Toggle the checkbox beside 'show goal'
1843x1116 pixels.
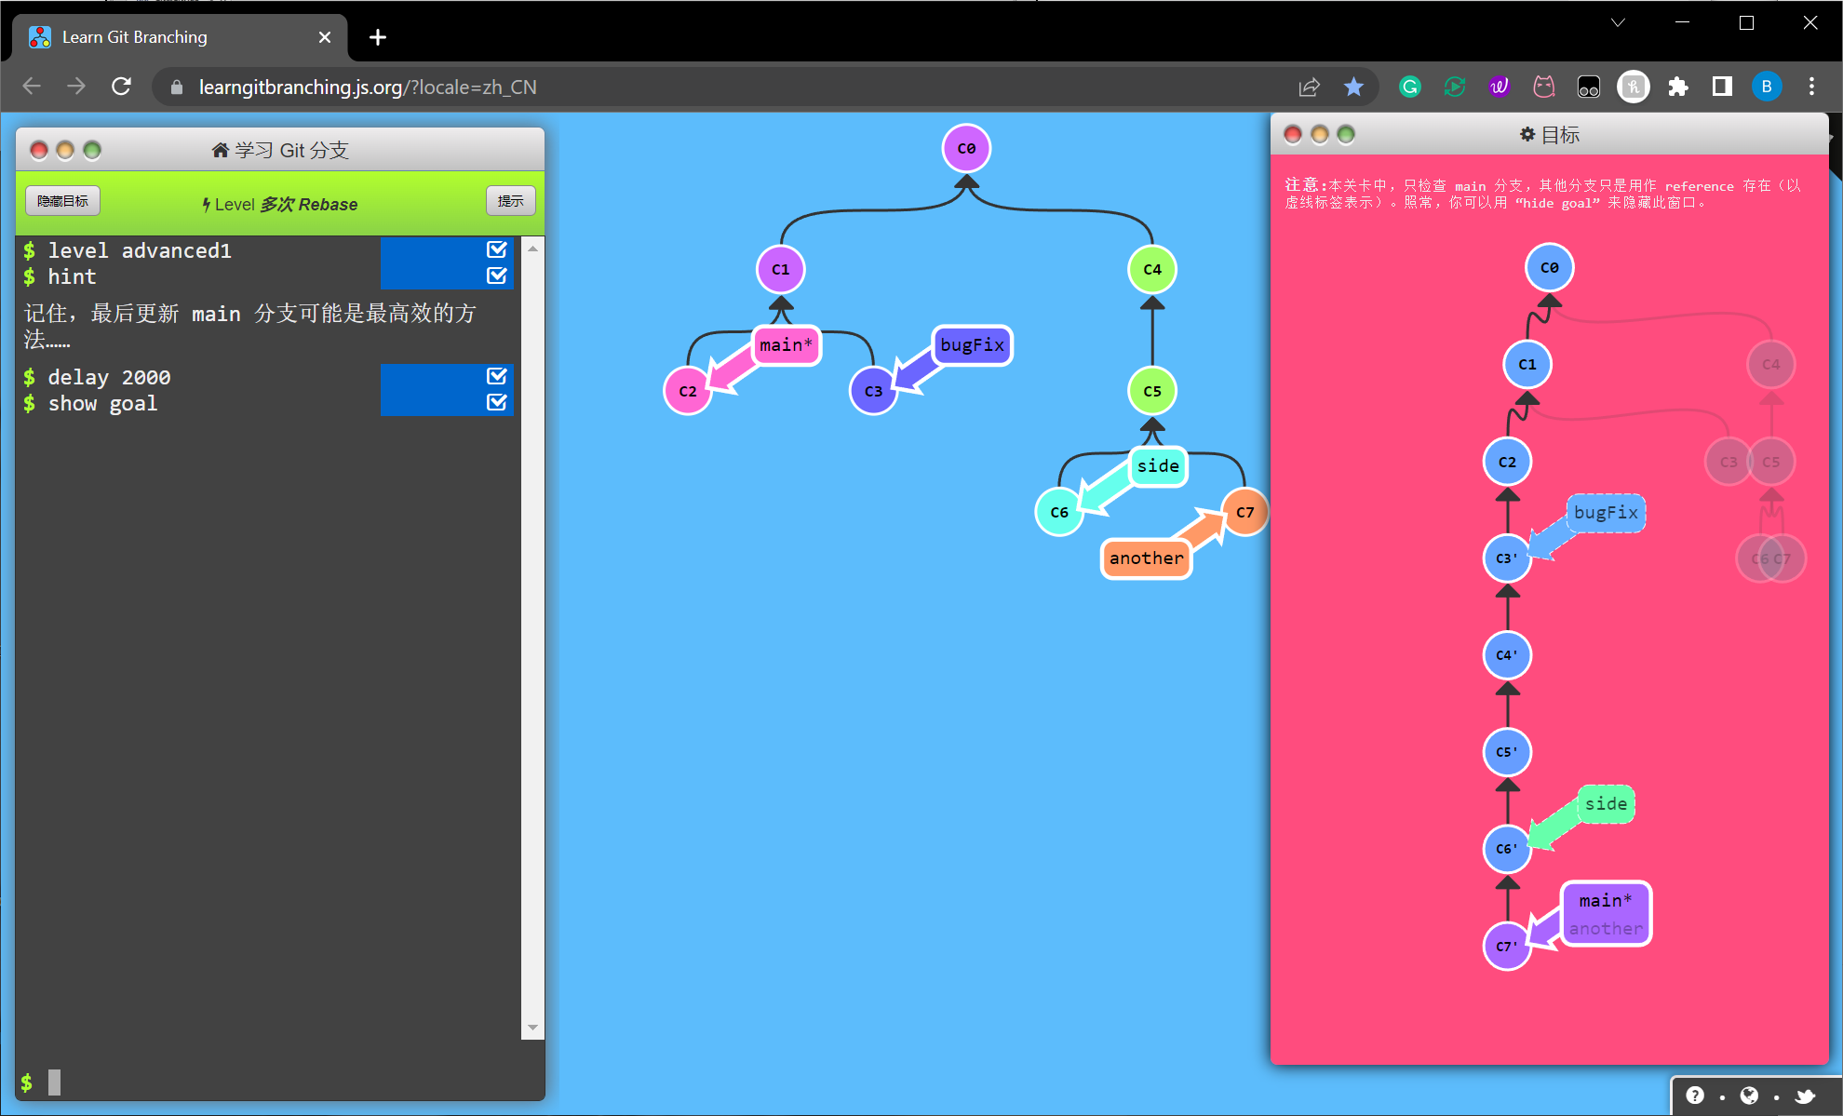[x=496, y=403]
